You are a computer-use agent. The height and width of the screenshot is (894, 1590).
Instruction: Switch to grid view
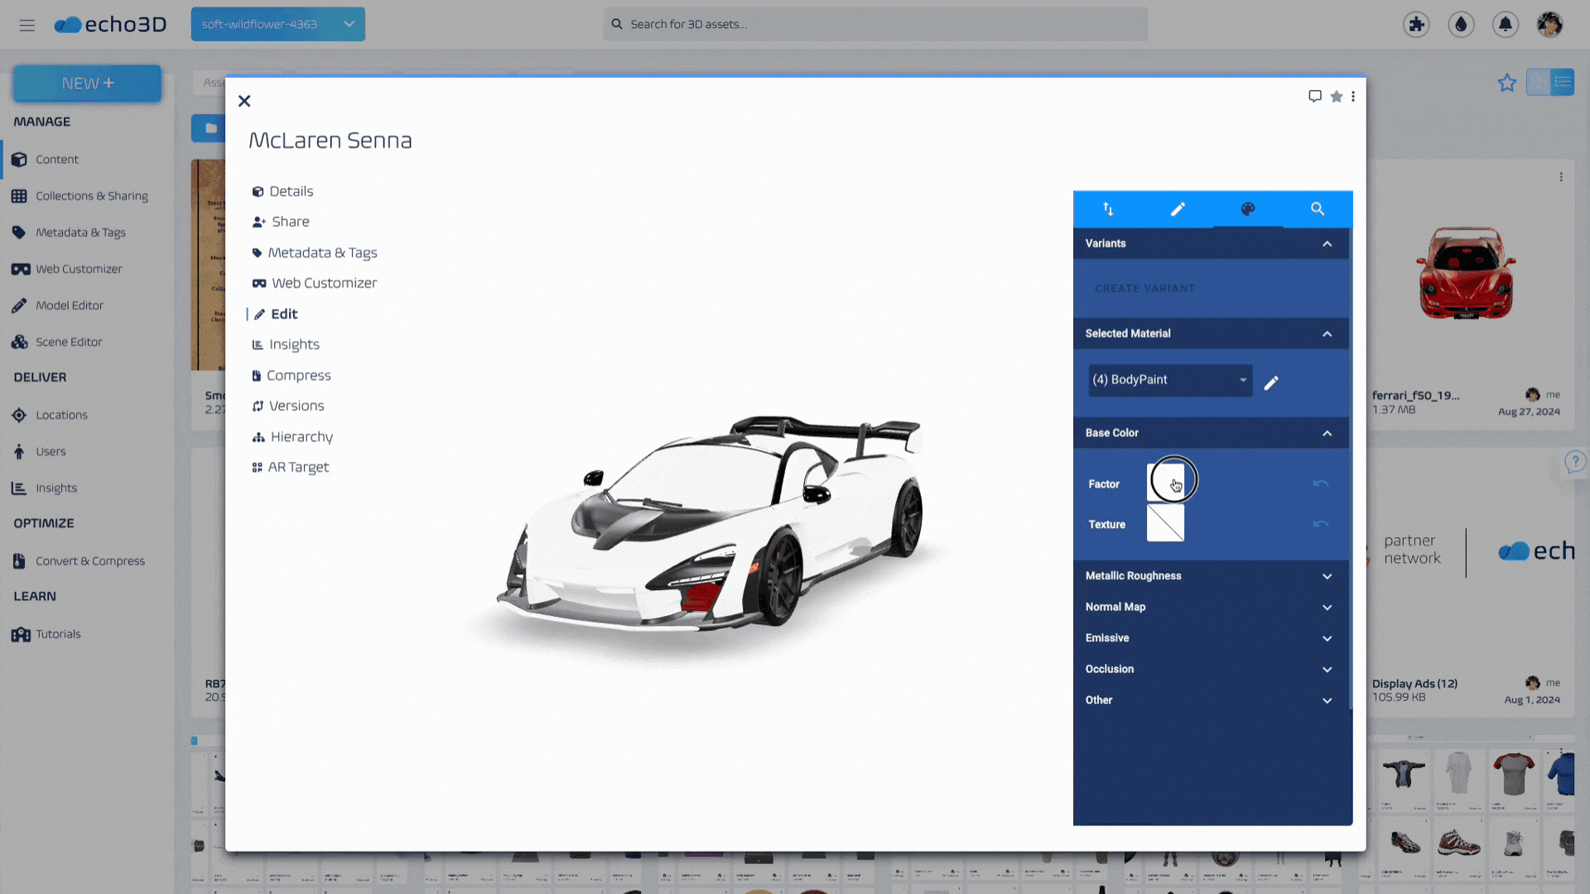pyautogui.click(x=1539, y=82)
